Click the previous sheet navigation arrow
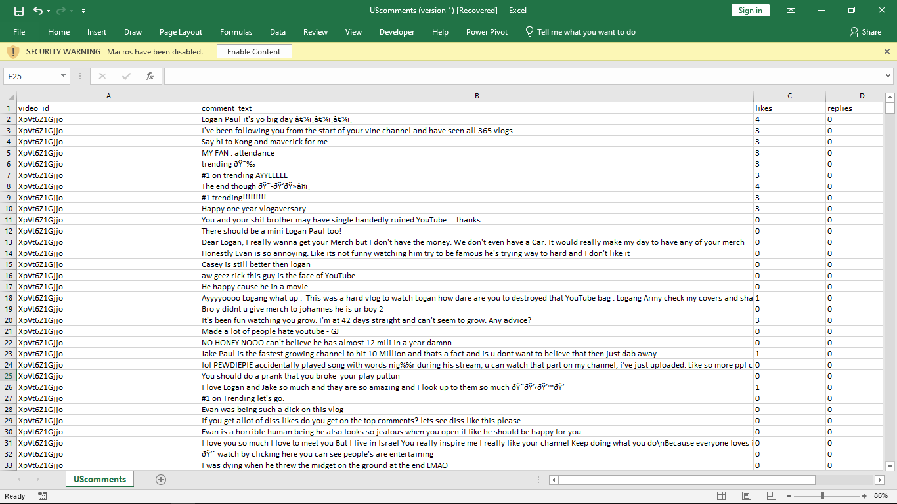 click(x=19, y=480)
